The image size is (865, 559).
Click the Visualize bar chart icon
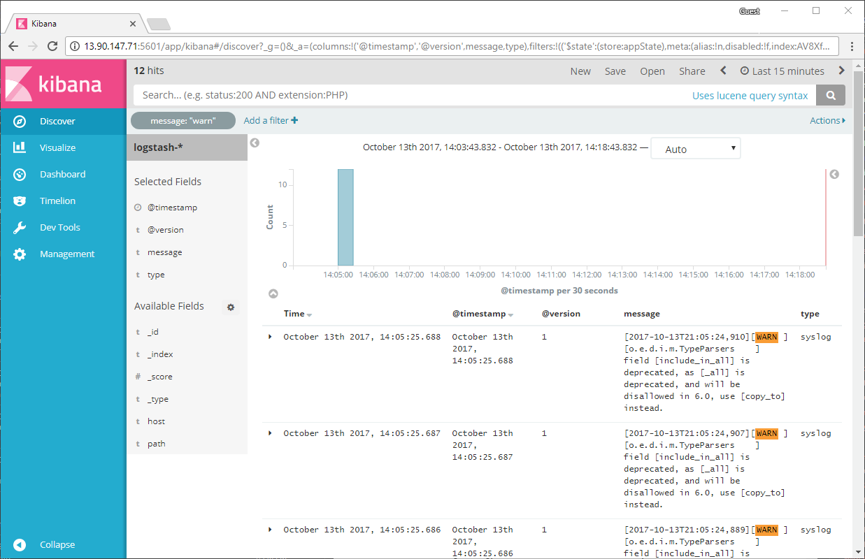pos(20,147)
